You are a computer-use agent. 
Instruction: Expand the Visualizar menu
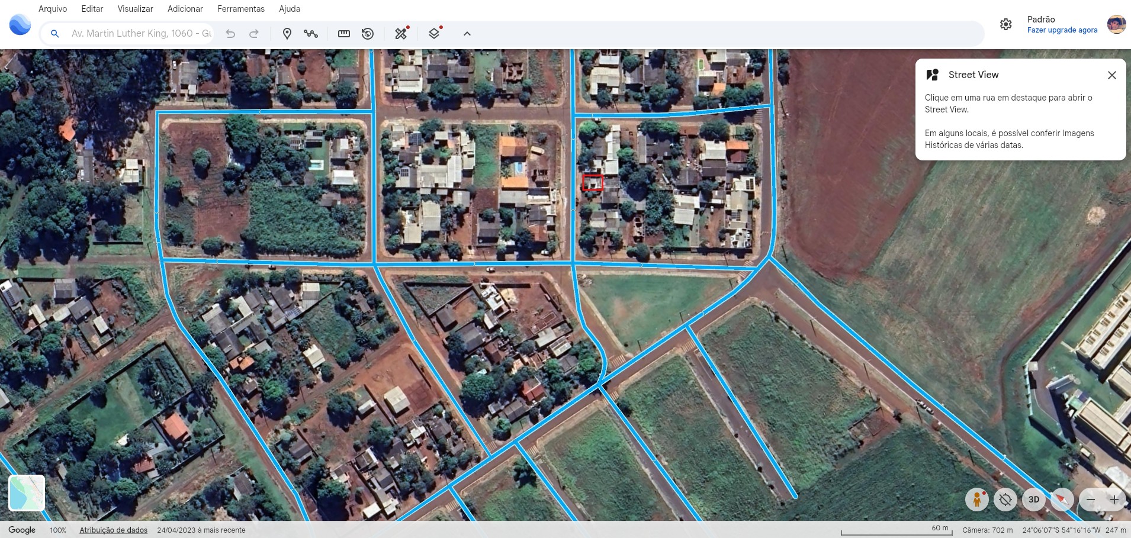[x=135, y=9]
